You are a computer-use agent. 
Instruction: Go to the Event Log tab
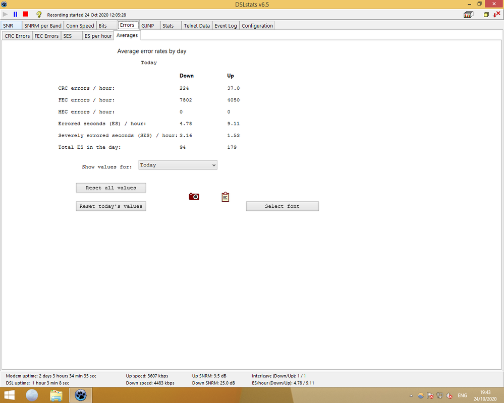pyautogui.click(x=226, y=26)
